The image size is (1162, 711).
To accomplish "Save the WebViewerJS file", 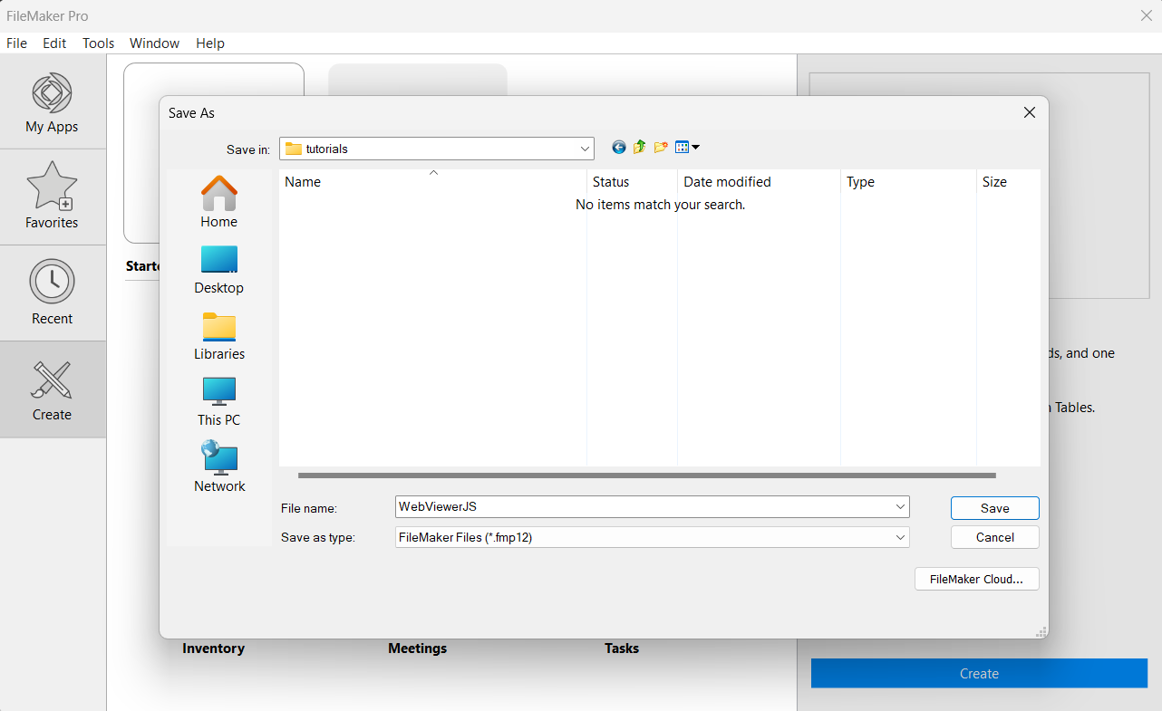I will click(995, 508).
